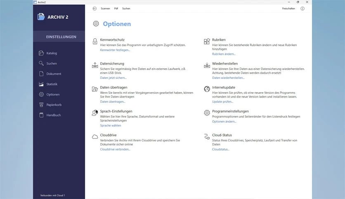Image resolution: width=345 pixels, height=199 pixels.
Task: Open Dokument section in sidebar
Action: pos(54,74)
